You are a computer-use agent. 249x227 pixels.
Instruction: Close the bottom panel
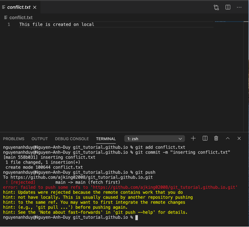coord(239,138)
